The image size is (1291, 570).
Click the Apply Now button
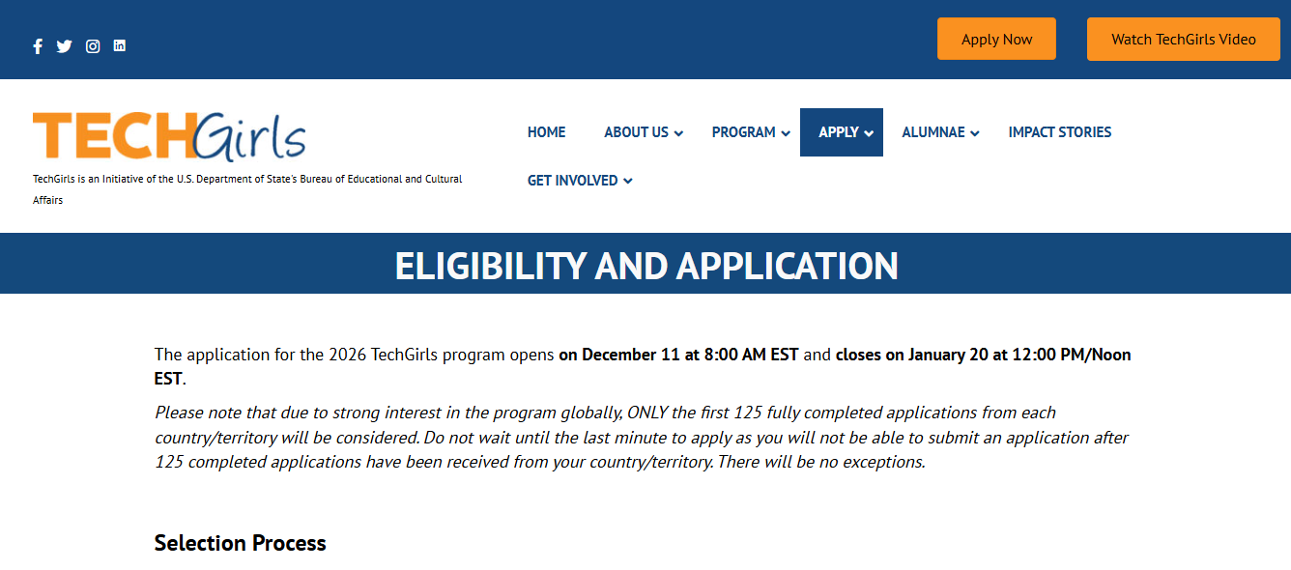click(996, 39)
